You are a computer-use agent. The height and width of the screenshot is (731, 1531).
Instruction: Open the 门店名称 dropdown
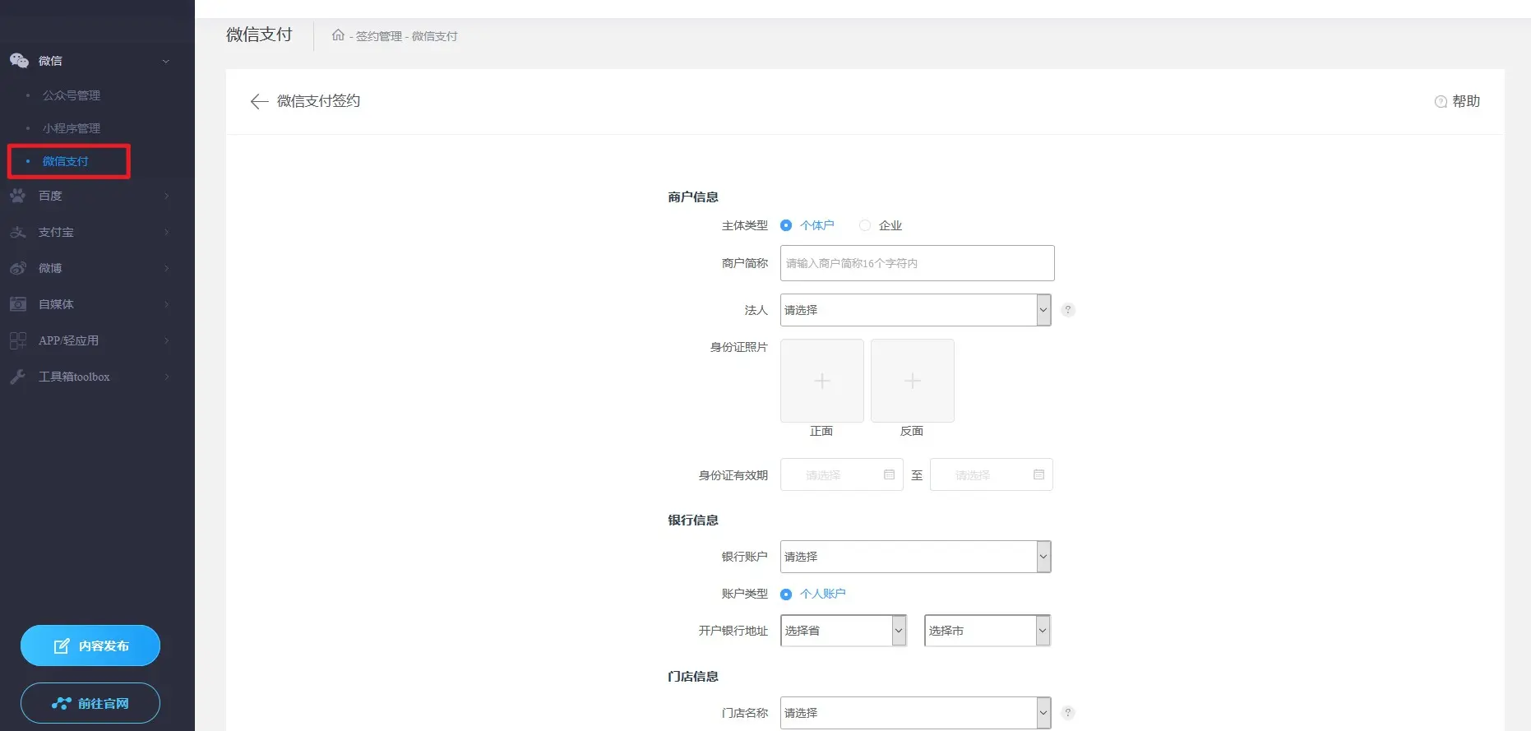point(916,713)
